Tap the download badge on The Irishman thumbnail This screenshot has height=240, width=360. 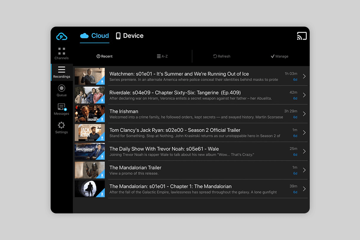click(x=102, y=118)
